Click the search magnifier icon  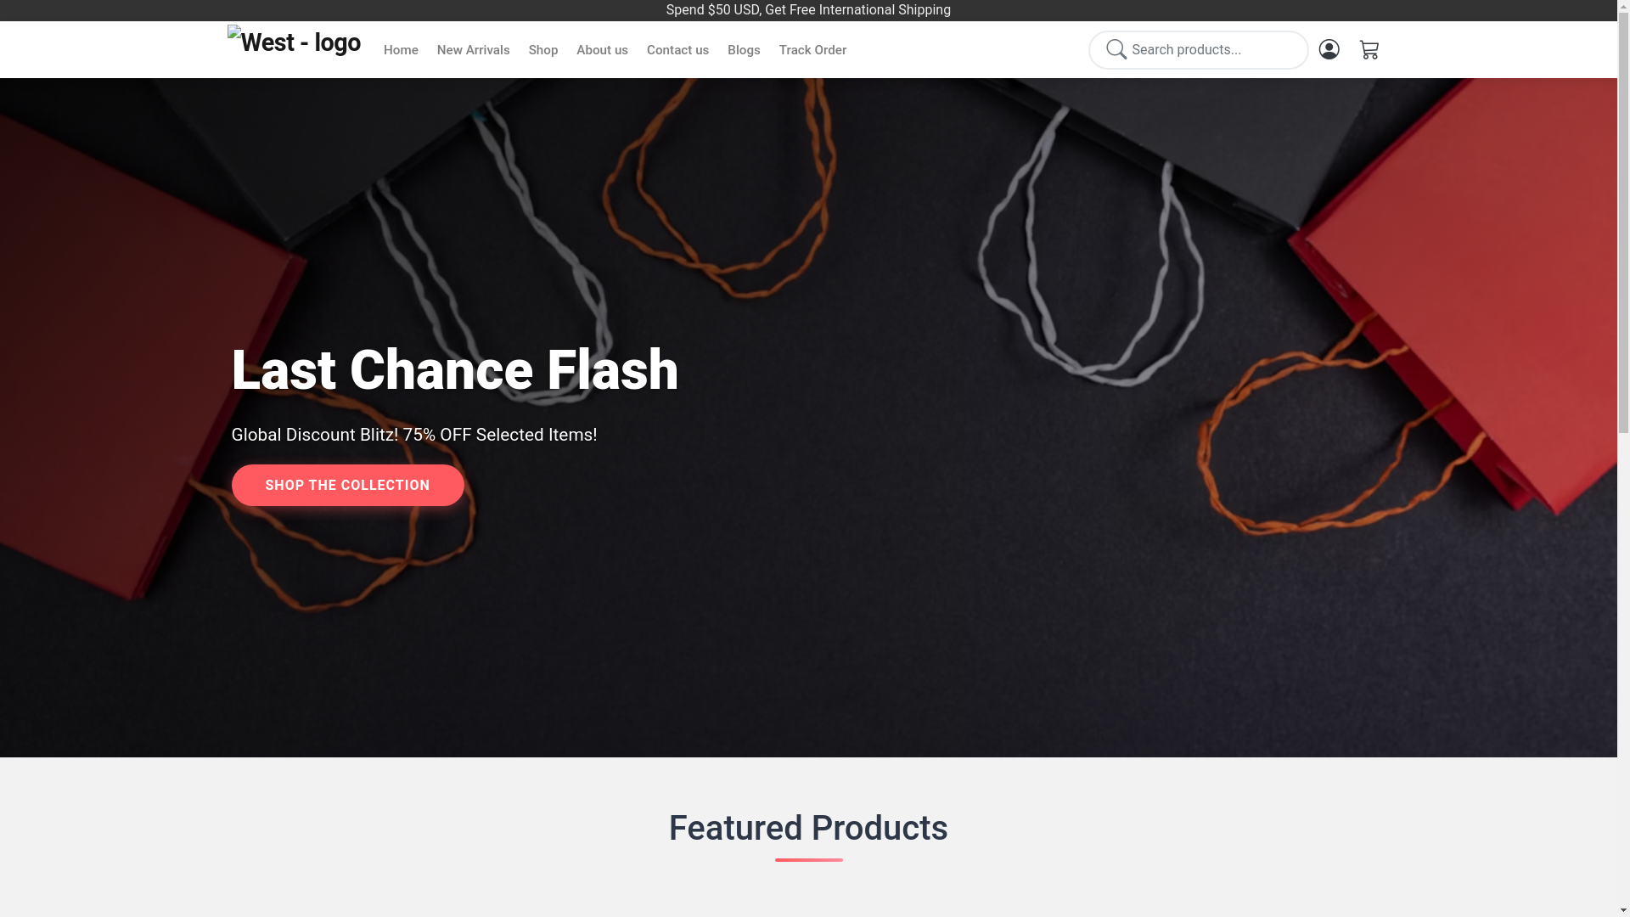pos(1116,49)
